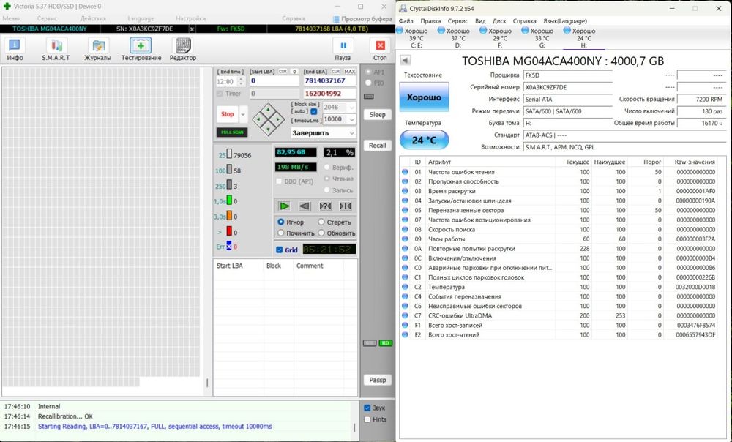Click the red block color swatch
This screenshot has height=442, width=732.
(229, 231)
